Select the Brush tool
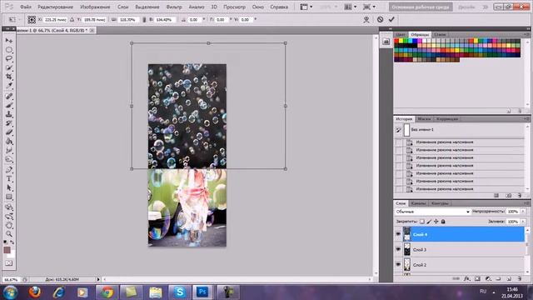 point(9,105)
